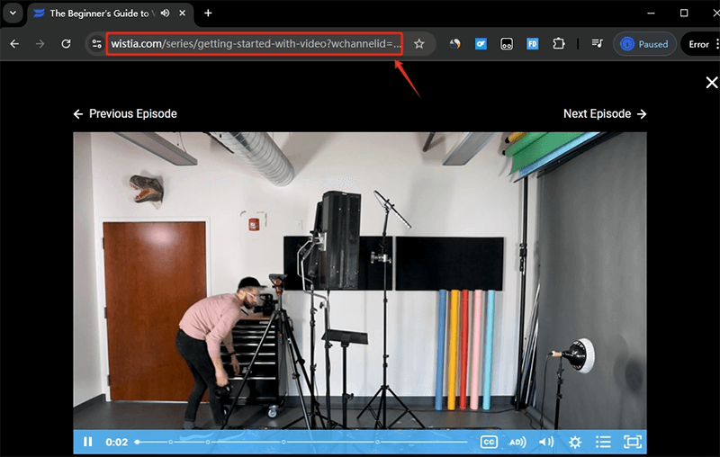Image resolution: width=720 pixels, height=457 pixels.
Task: Jump to first chapter marker on timeline
Action: (x=170, y=442)
